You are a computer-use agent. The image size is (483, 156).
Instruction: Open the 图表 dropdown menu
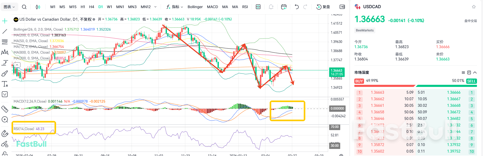click(x=9, y=7)
